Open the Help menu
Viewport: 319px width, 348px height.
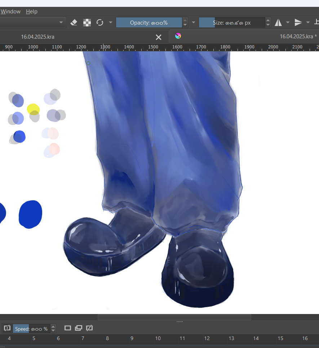pos(32,12)
